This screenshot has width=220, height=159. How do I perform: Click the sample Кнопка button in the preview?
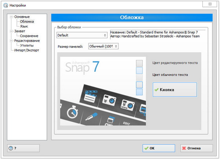pos(175,89)
